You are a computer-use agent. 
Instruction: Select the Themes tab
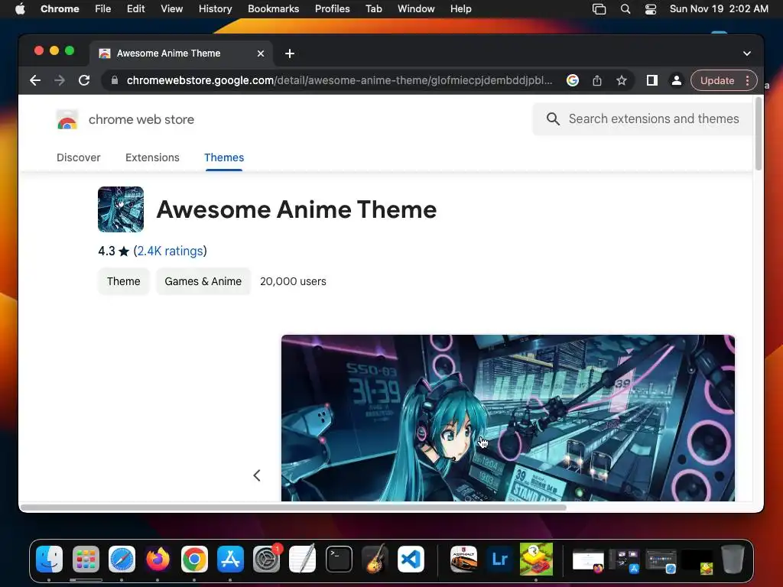click(x=224, y=157)
